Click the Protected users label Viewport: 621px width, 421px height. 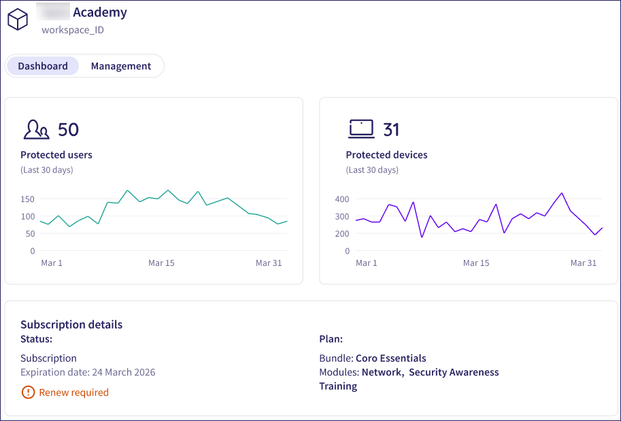[x=56, y=154]
